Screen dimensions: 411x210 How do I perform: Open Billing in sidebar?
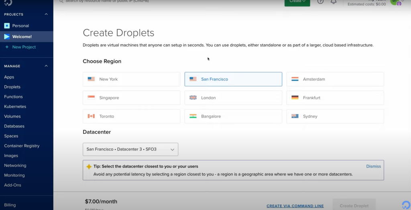tap(10, 205)
